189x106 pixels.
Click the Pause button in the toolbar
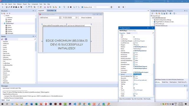pos(68,7)
